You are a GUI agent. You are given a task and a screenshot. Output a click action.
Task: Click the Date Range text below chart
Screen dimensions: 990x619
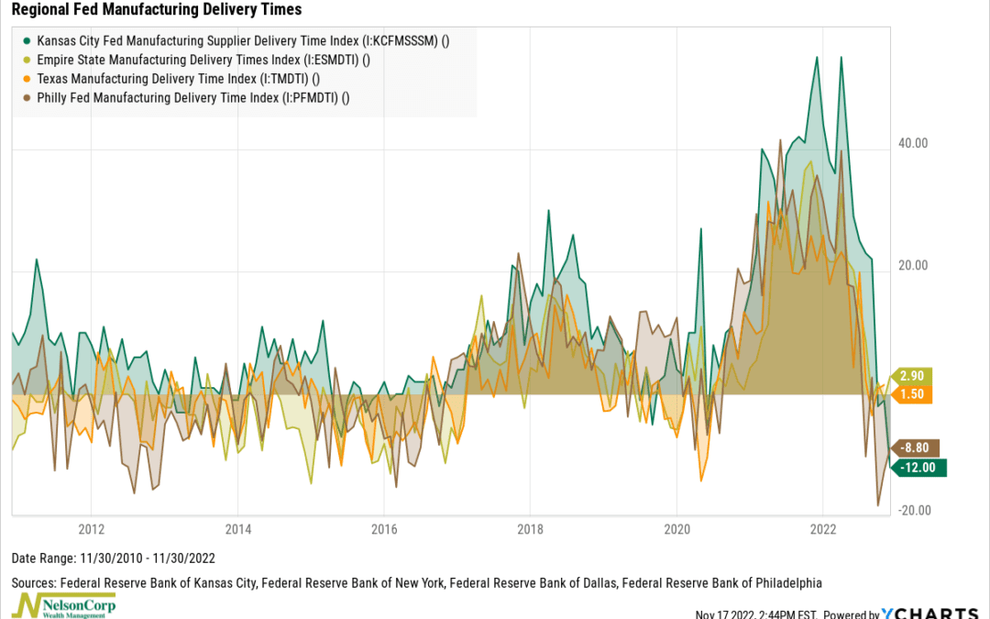point(112,558)
